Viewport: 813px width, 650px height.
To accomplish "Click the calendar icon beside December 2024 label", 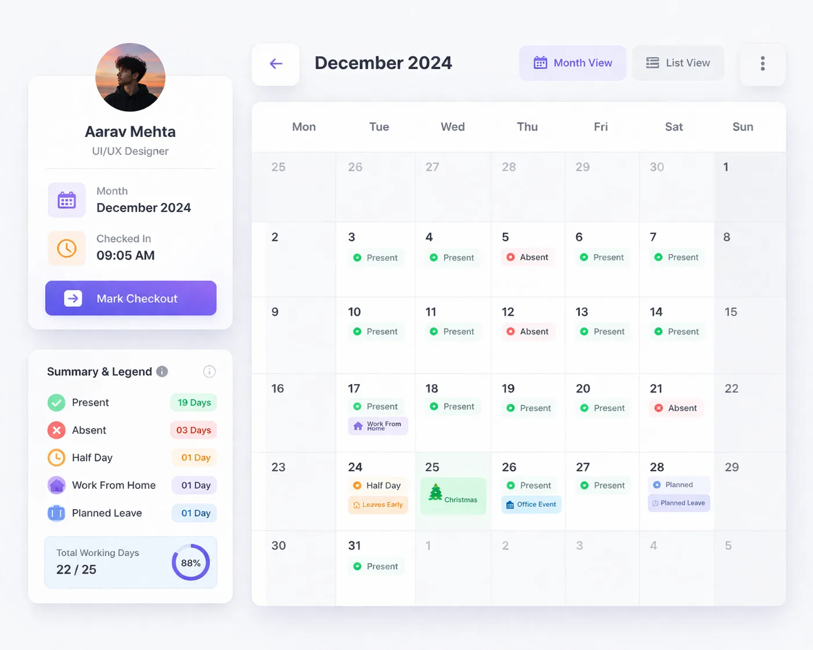I will 67,200.
